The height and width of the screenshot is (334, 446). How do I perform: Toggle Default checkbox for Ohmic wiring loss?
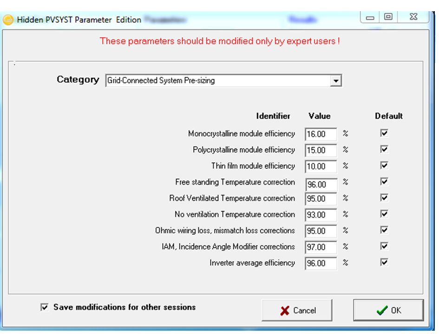384,230
